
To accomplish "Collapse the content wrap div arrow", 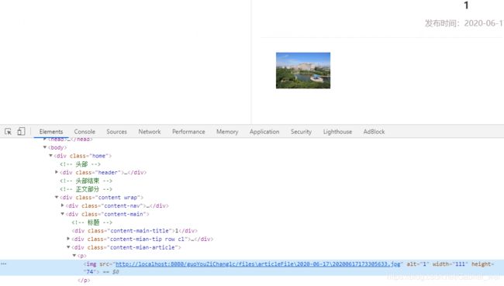I will click(57, 198).
